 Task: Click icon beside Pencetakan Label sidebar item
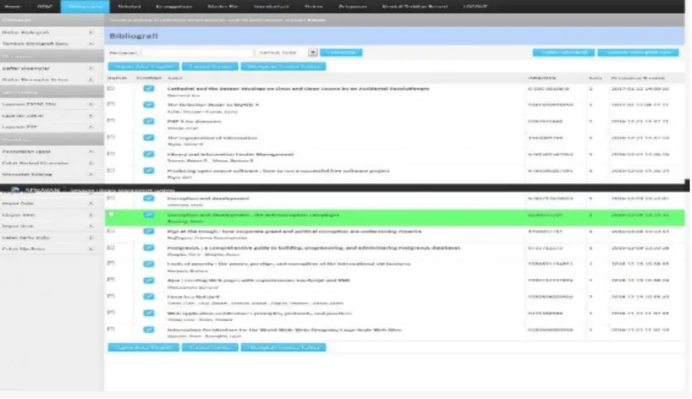(91, 152)
